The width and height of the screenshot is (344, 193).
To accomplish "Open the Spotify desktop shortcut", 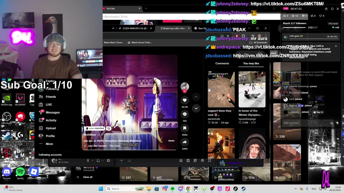I will point(20,173).
